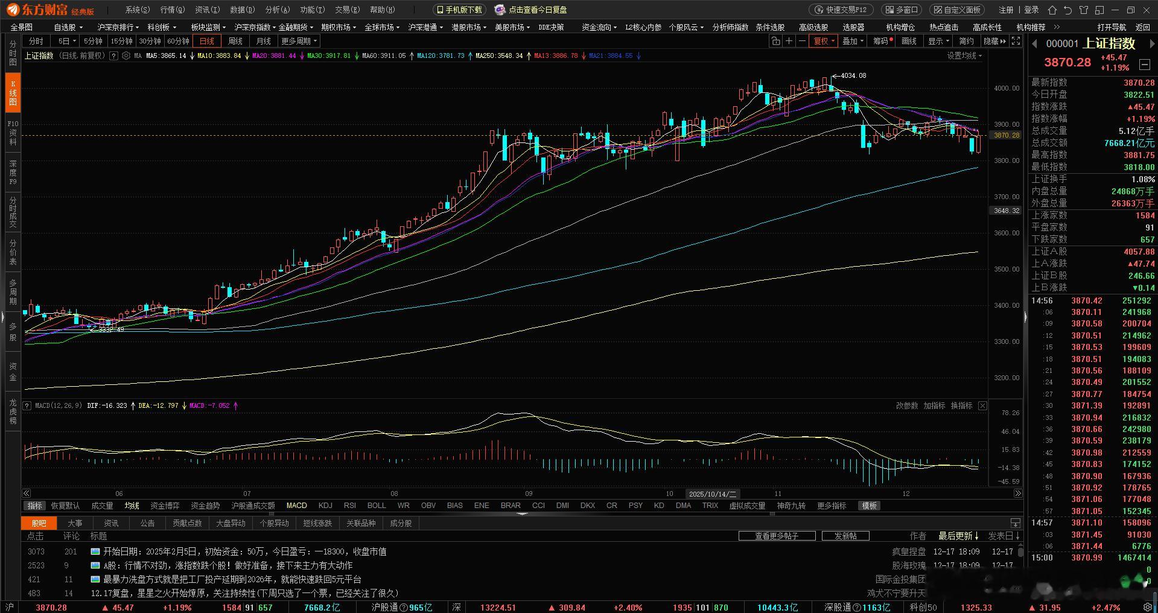This screenshot has width=1158, height=613.
Task: Click the 改参数 link in MACD panel
Action: [x=906, y=405]
